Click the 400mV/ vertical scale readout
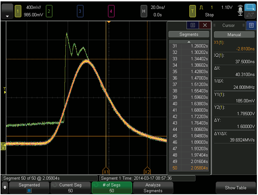Screen dimensions: 258x195 (34, 8)
